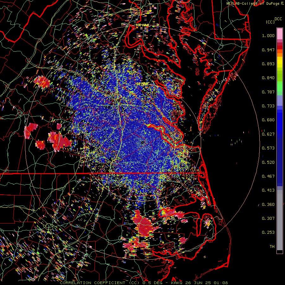Image resolution: width=285 pixels, height=285 pixels.
Task: Select the 0.893 scale value label
Action: tap(268, 64)
